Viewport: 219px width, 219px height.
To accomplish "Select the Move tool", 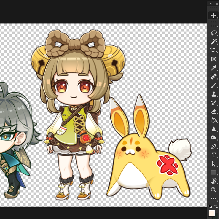I will click(213, 15).
